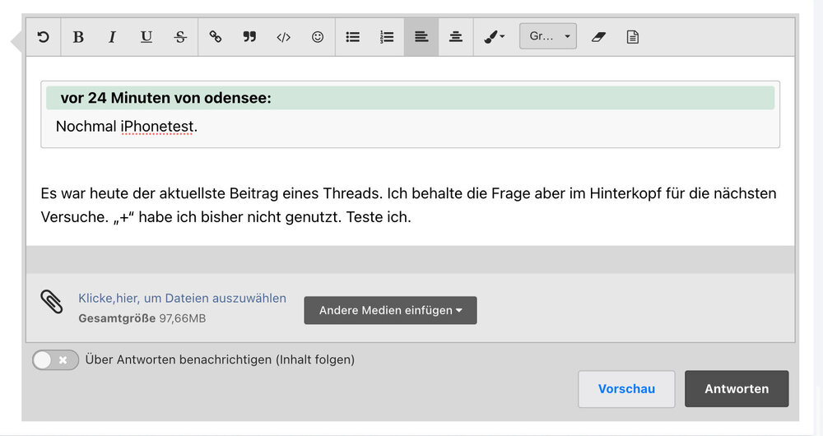Insert a code block
823x436 pixels.
[283, 37]
